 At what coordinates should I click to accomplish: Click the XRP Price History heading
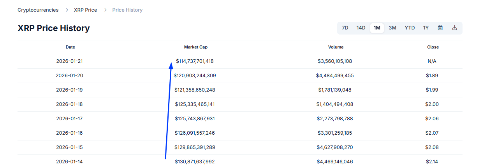pos(54,28)
